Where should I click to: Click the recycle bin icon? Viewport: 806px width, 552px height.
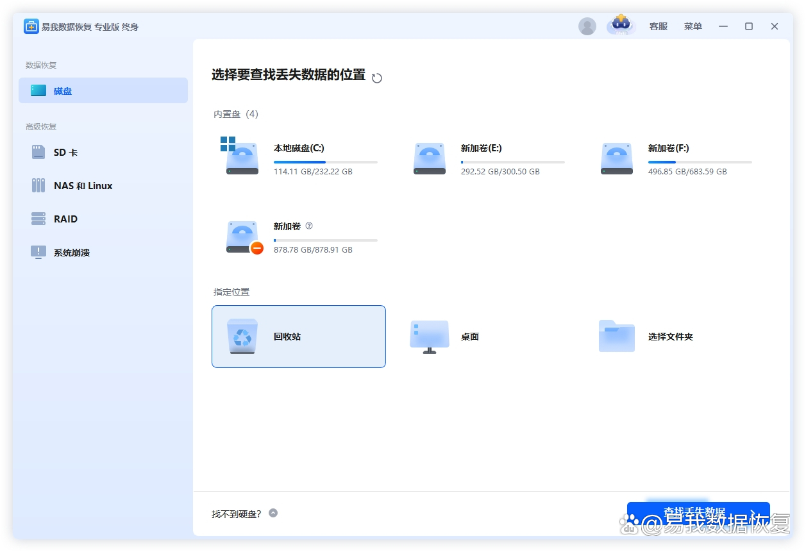click(x=242, y=336)
